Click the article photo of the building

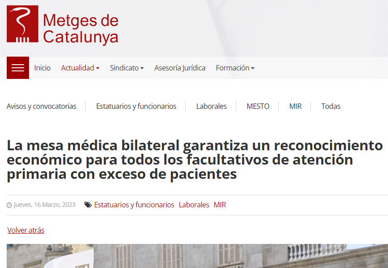196,256
